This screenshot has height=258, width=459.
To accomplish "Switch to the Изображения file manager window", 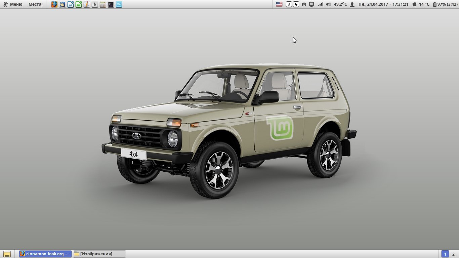I will (x=99, y=254).
